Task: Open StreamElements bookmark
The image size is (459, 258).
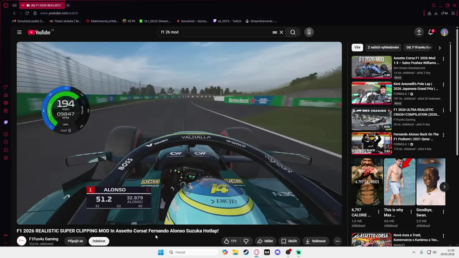Action: click(261, 21)
